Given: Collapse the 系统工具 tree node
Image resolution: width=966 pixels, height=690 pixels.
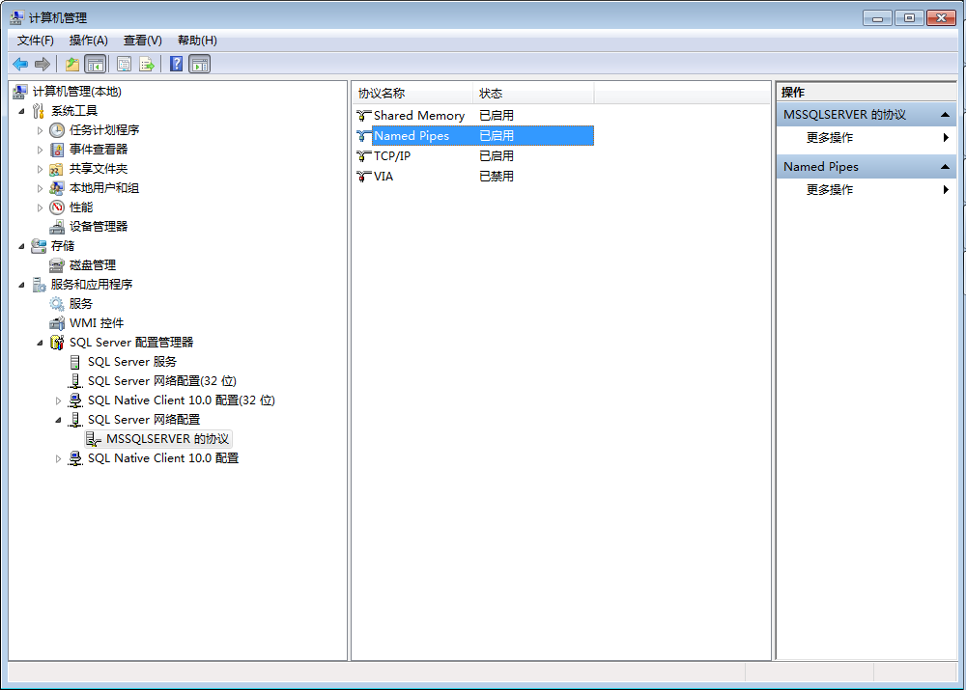Looking at the screenshot, I should pyautogui.click(x=22, y=111).
